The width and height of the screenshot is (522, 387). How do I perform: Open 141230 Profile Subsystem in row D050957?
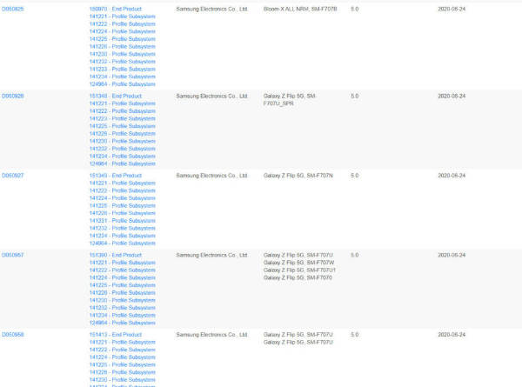(x=122, y=300)
